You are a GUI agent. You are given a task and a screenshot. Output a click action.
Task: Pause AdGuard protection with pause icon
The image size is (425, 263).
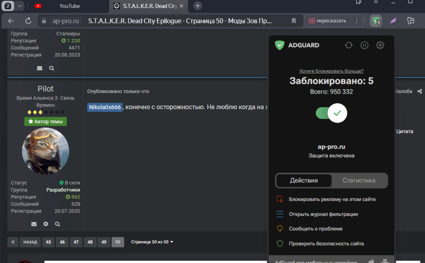click(x=364, y=45)
